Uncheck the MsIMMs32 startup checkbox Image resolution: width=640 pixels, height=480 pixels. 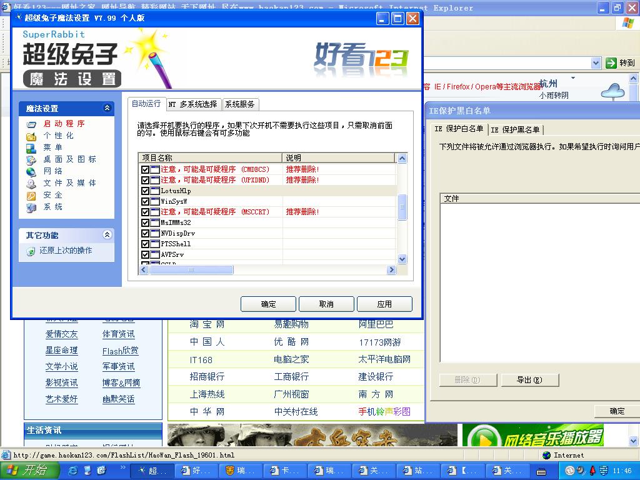click(x=145, y=222)
